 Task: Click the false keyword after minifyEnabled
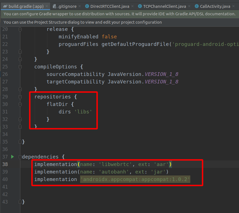coord(109,37)
